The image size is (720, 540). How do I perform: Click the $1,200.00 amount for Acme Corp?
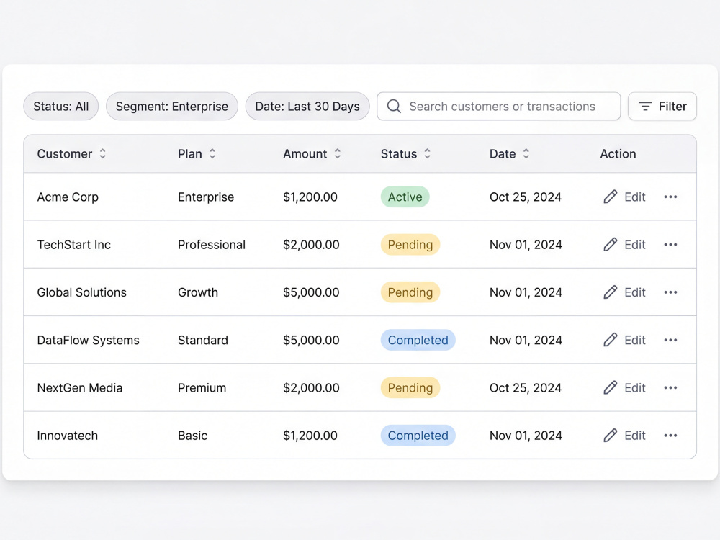click(310, 197)
